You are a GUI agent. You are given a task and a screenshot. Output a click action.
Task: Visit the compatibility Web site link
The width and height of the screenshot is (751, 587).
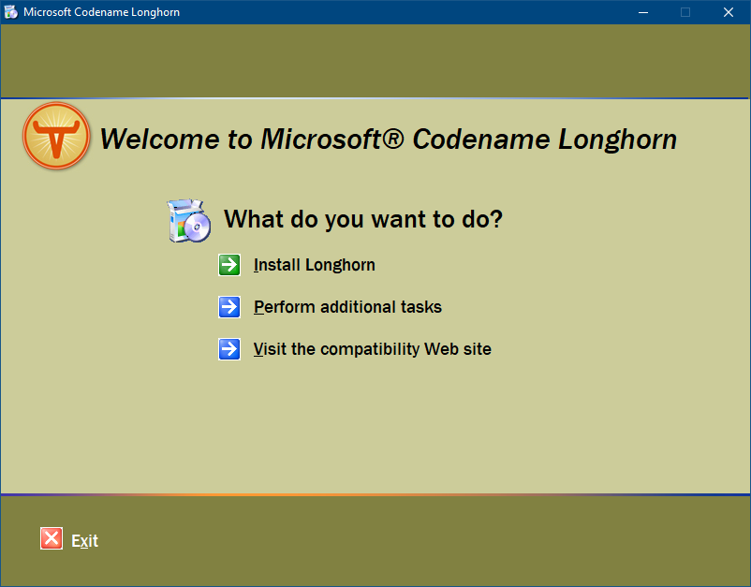(372, 349)
